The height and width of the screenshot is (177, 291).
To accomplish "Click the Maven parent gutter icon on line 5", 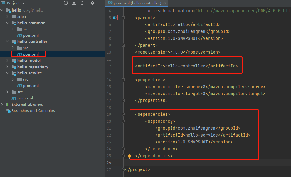I will (x=115, y=18).
